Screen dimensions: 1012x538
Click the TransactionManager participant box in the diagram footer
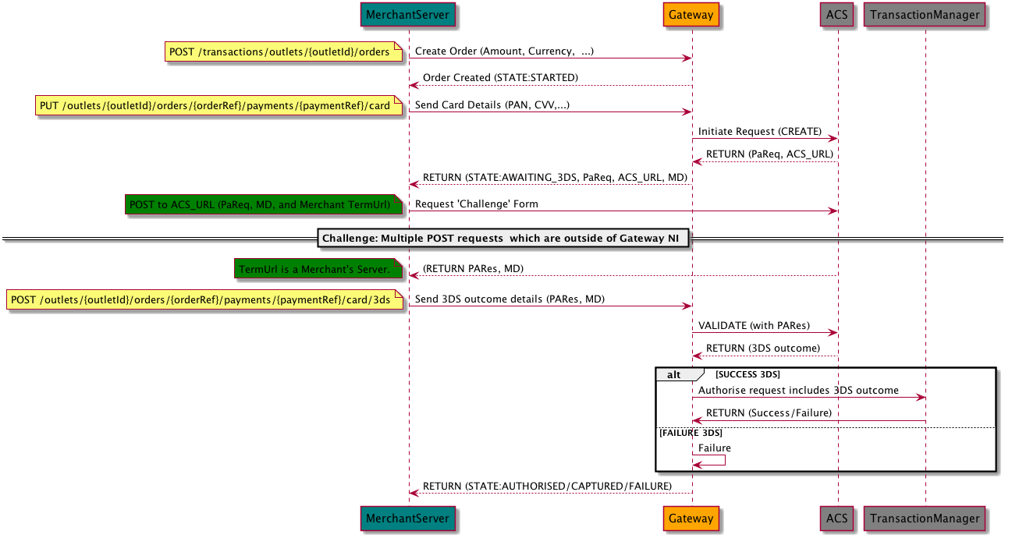925,518
